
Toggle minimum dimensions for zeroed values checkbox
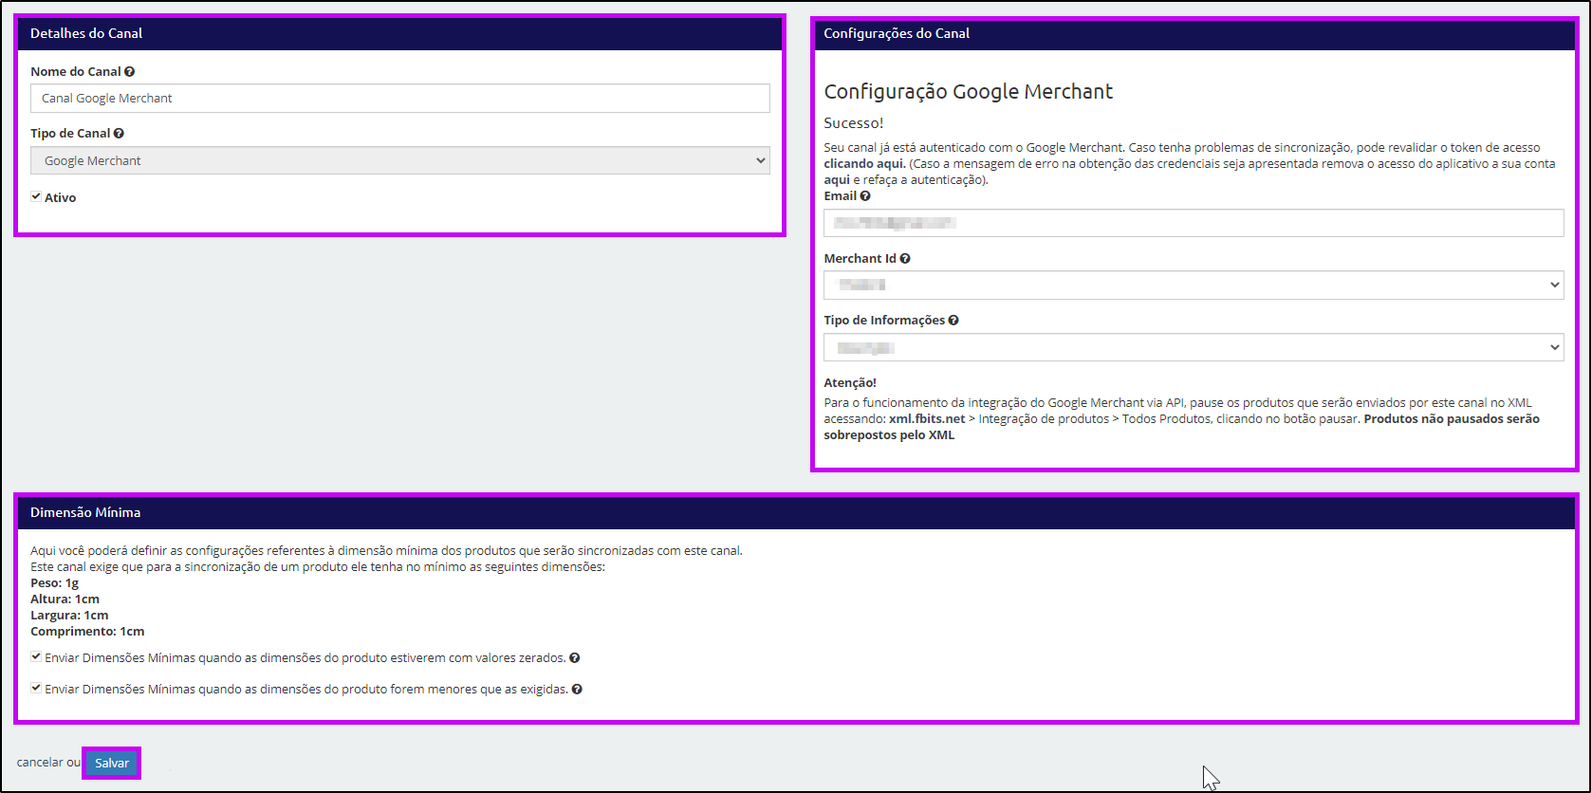36,656
